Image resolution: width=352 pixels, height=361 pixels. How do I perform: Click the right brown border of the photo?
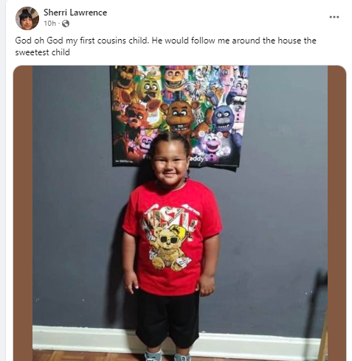337,213
